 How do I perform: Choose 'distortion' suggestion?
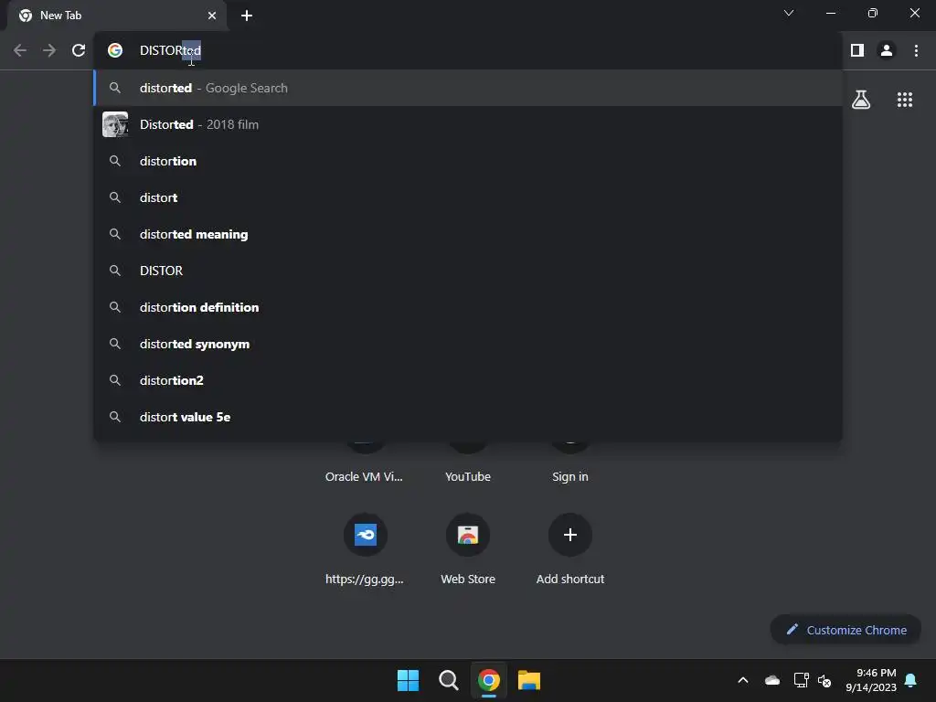coord(468,161)
